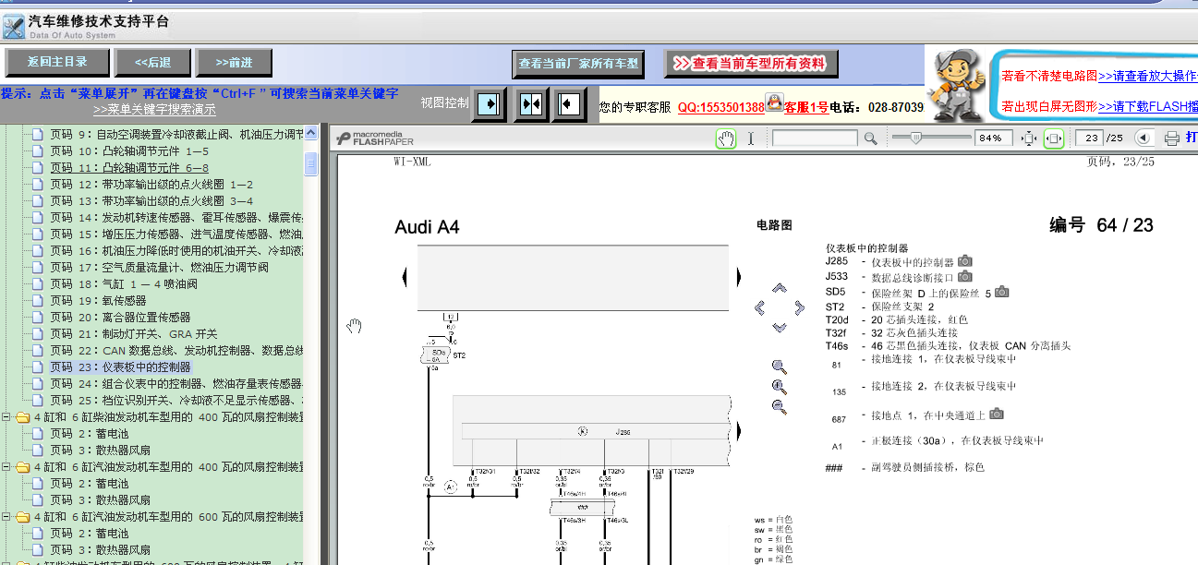The height and width of the screenshot is (565, 1198).
Task: Click the fit-page zoom icon
Action: point(1030,138)
